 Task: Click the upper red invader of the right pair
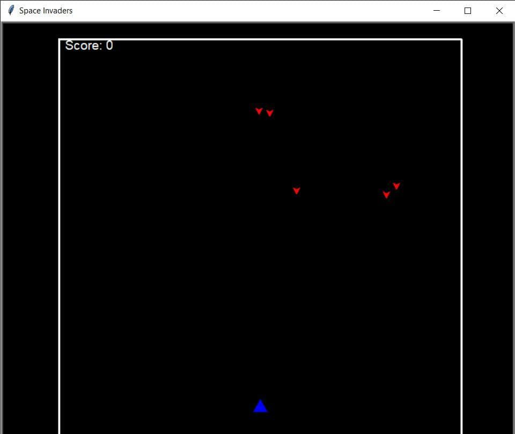tap(396, 186)
